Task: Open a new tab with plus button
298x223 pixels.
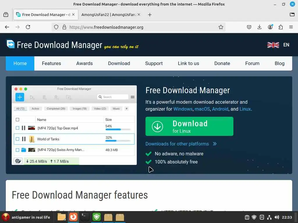Action: point(150,15)
